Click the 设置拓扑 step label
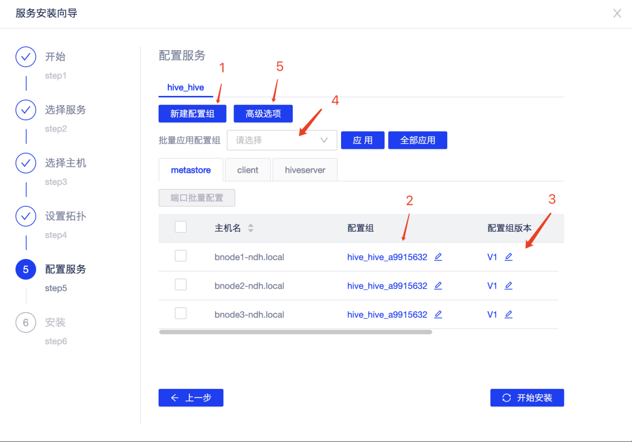The image size is (632, 442). pos(66,216)
